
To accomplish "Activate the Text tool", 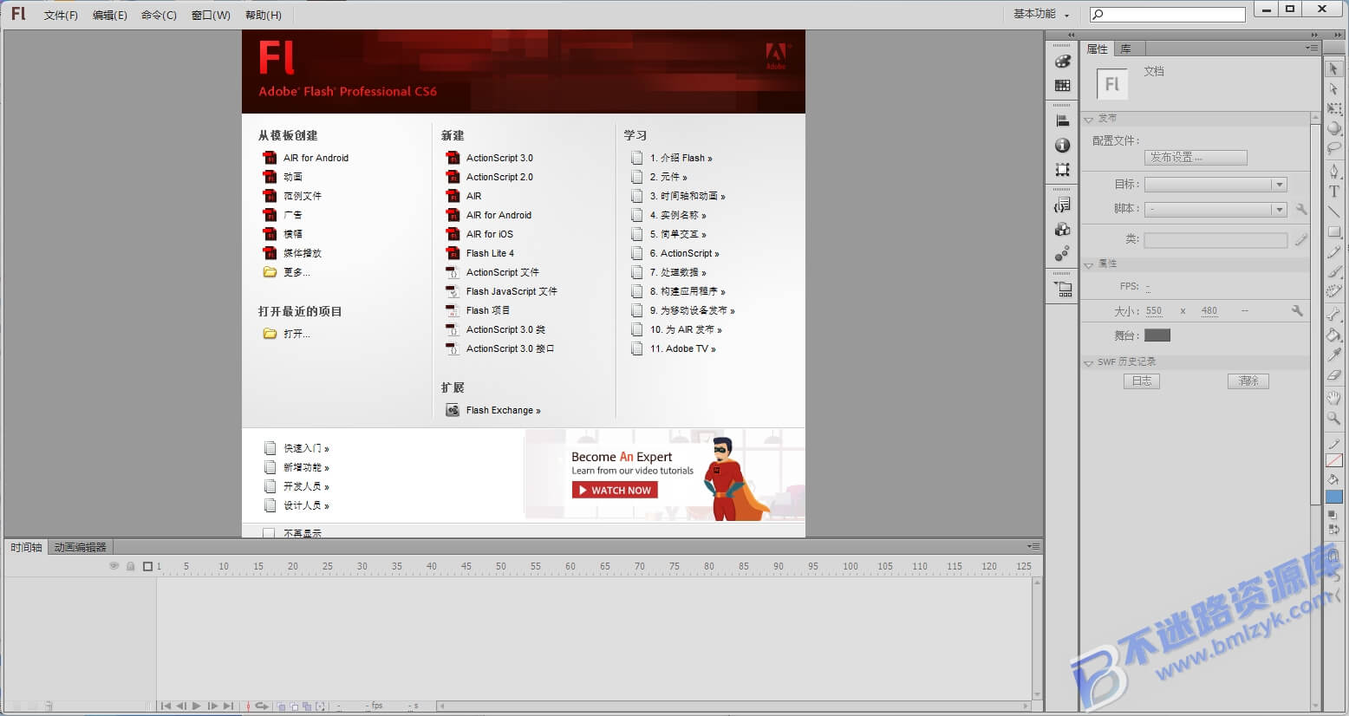I will 1335,192.
